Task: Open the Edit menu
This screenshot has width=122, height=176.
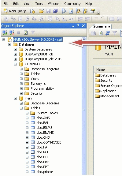Action: point(16,4)
